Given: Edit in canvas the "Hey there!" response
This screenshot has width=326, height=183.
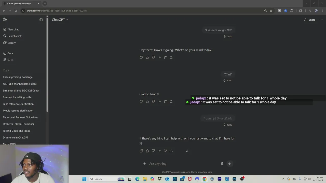Looking at the screenshot, I should click(165, 57).
